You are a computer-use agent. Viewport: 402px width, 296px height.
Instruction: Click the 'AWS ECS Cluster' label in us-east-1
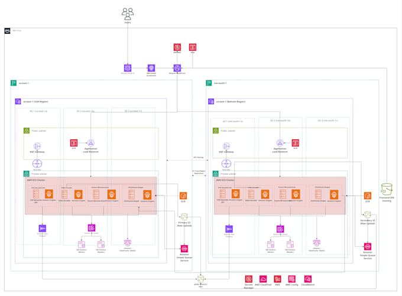coord(36,180)
